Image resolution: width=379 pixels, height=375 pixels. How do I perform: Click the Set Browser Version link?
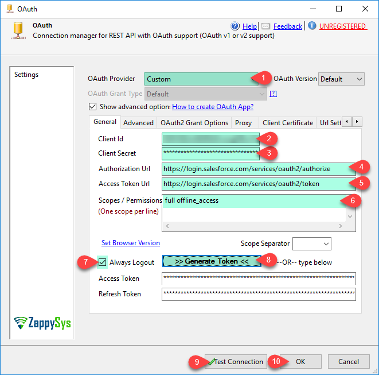tap(131, 243)
